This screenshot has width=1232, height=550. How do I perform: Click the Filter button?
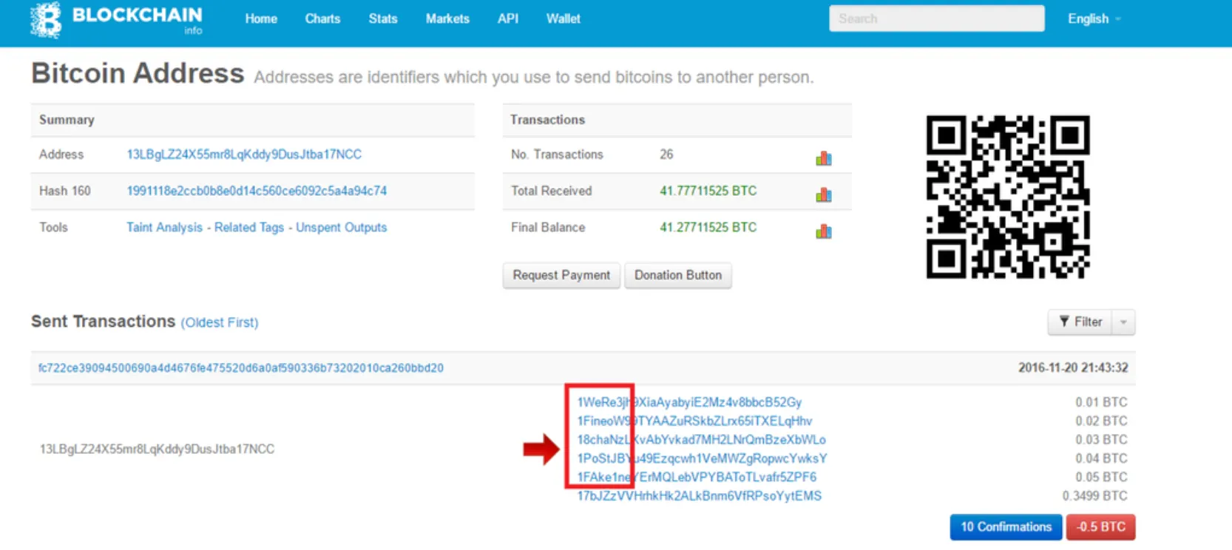pyautogui.click(x=1080, y=322)
